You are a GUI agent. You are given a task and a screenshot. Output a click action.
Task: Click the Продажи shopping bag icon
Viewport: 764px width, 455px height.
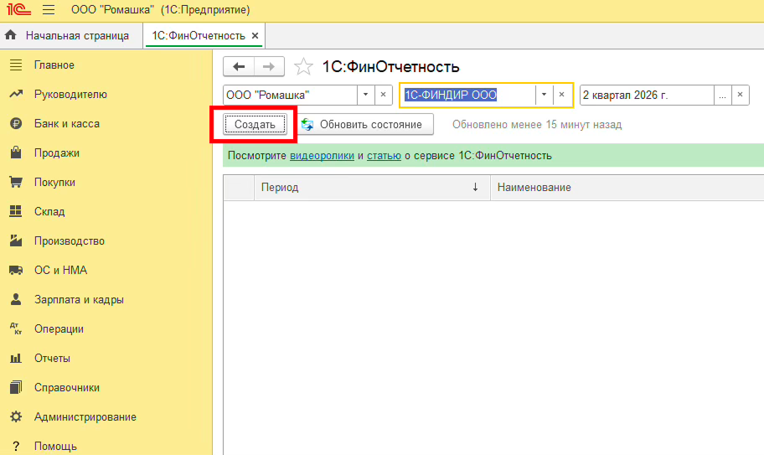16,153
